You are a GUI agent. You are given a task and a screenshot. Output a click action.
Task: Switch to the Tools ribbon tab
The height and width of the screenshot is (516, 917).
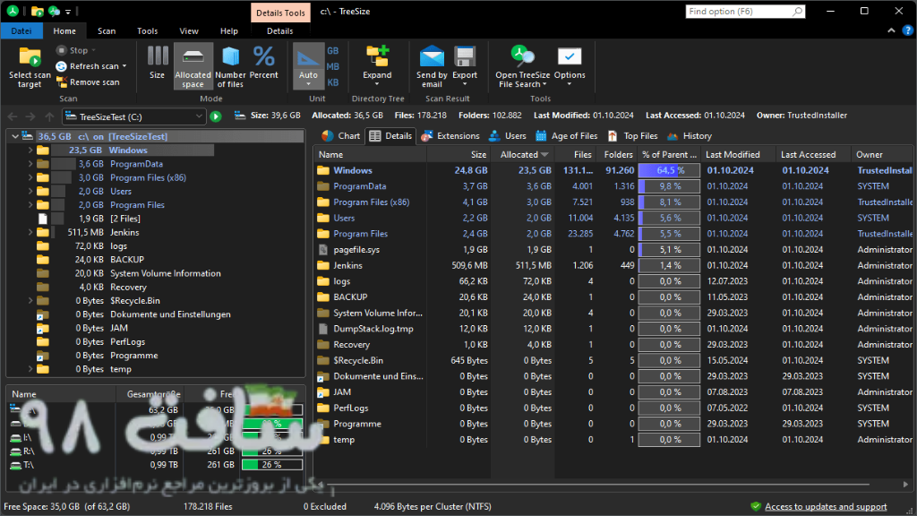(148, 31)
